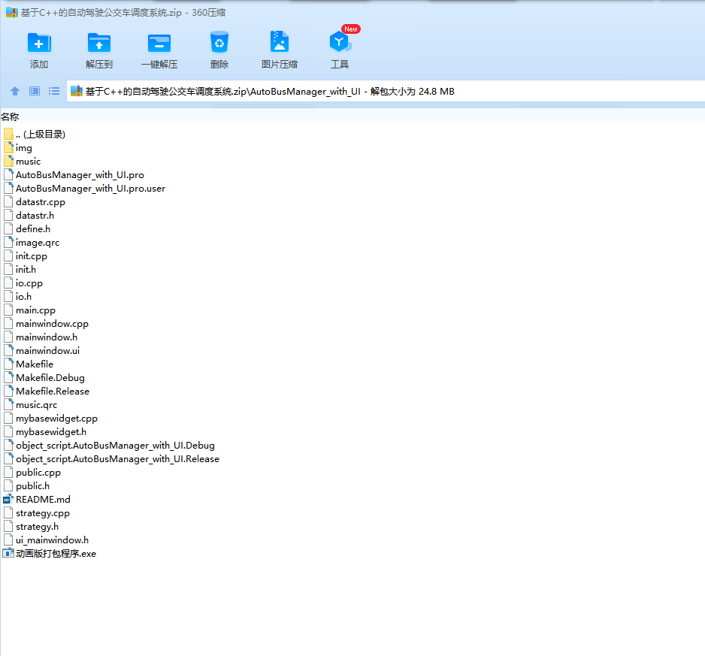The width and height of the screenshot is (705, 656).
Task: Sort by the 名称 column header
Action: pyautogui.click(x=10, y=117)
